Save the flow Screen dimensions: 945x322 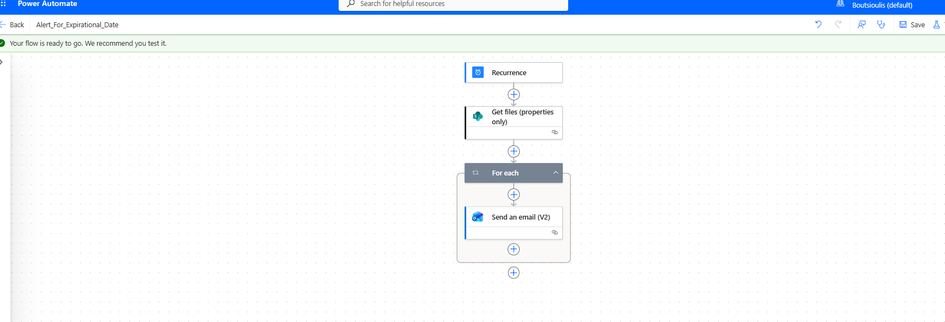[x=912, y=25]
